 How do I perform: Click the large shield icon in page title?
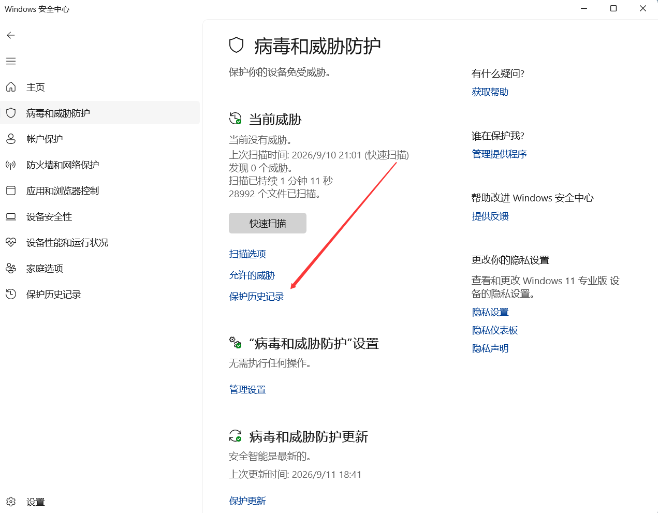click(236, 46)
